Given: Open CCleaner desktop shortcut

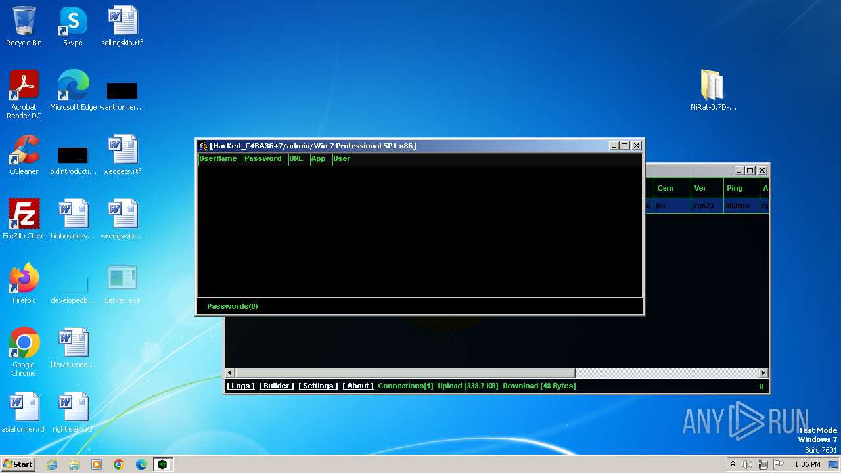Looking at the screenshot, I should click(24, 155).
